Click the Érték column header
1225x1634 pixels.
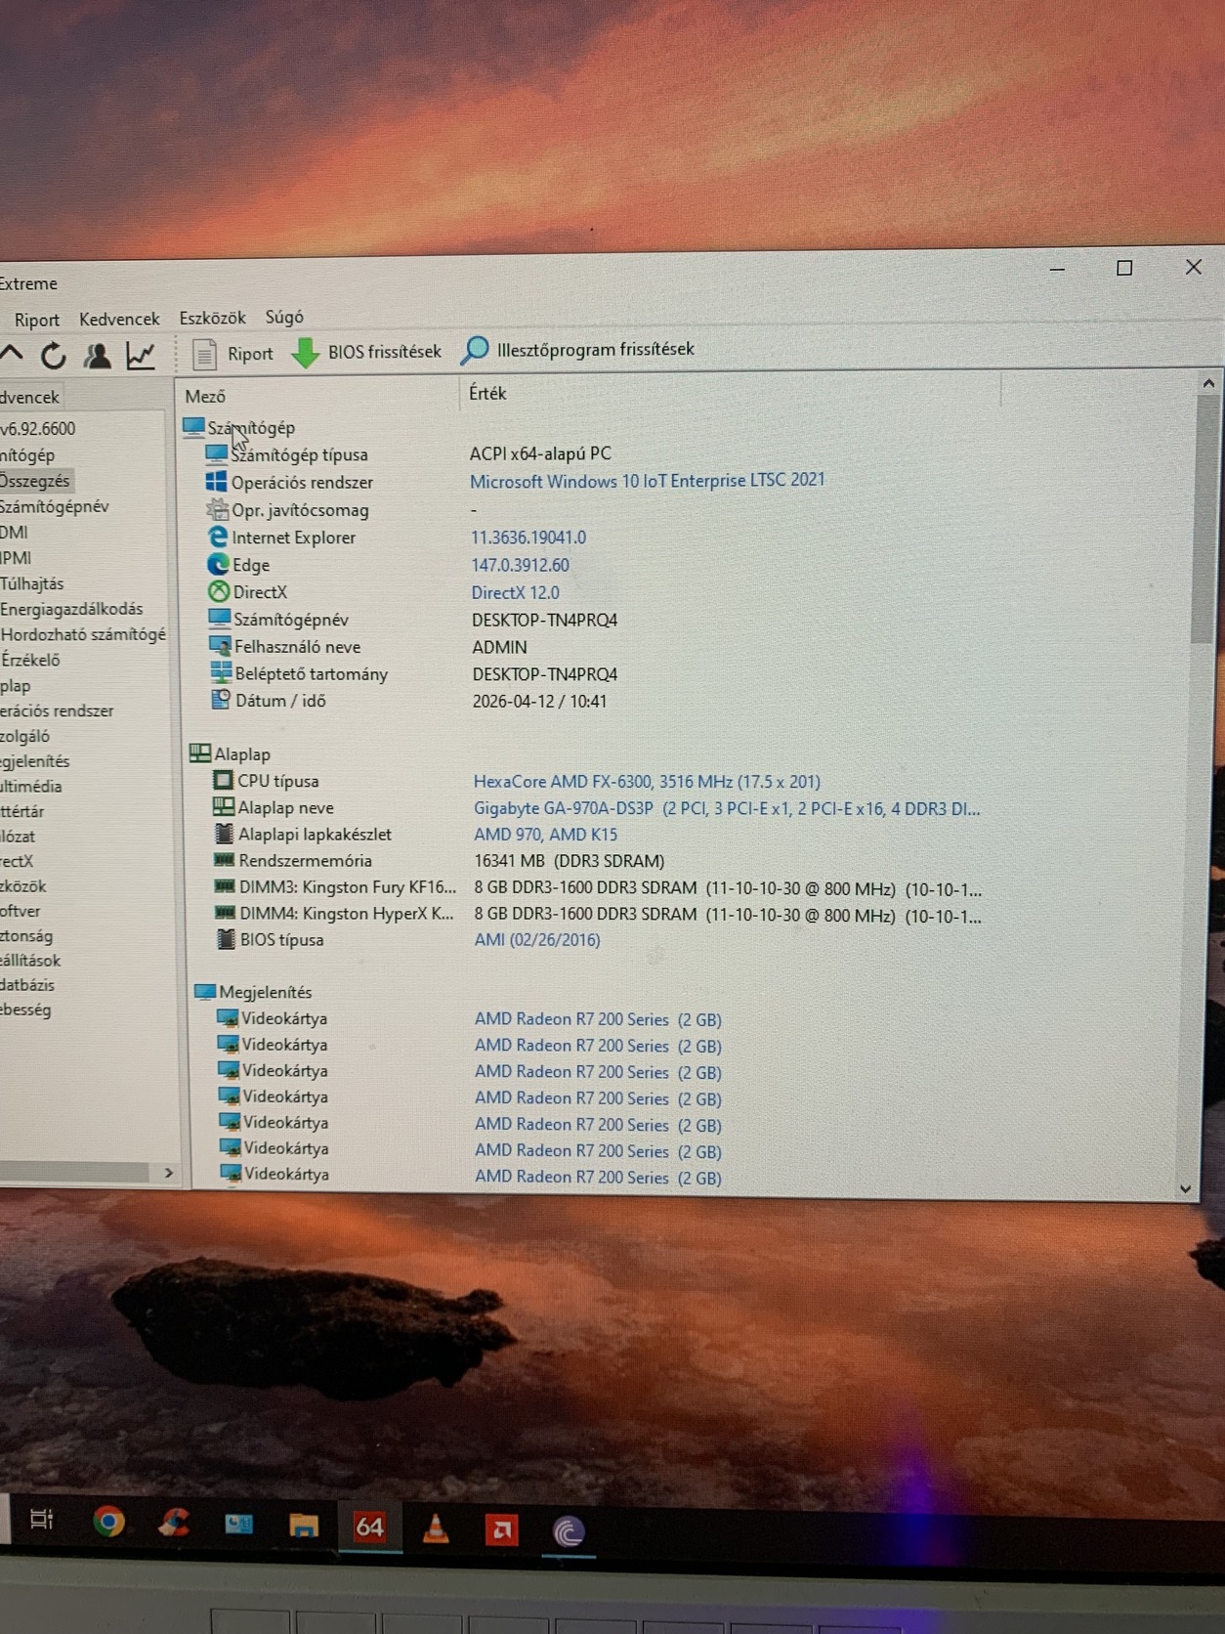[487, 393]
